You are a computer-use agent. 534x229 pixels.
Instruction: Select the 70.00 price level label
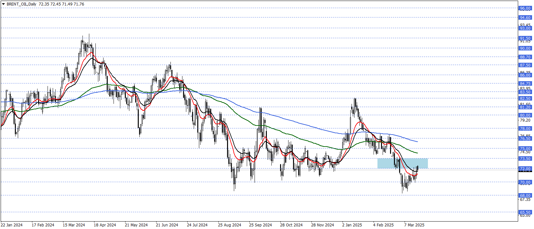tap(525, 182)
